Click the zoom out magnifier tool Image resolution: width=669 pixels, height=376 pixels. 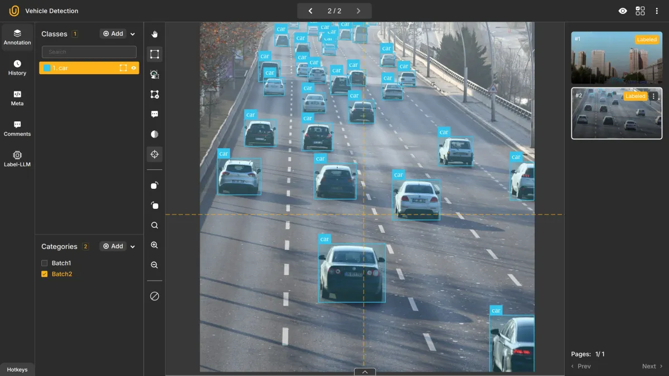point(154,265)
